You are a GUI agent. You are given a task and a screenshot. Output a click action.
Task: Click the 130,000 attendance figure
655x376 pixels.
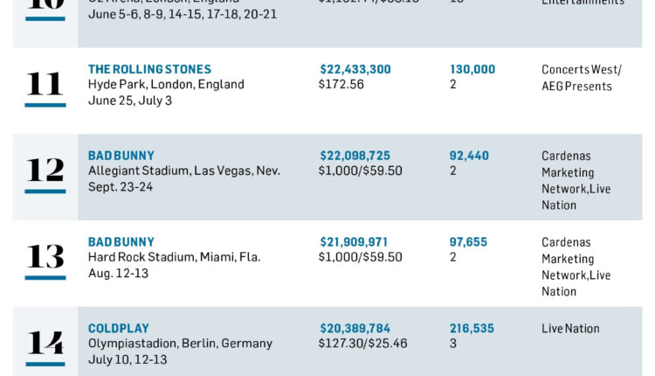click(472, 69)
